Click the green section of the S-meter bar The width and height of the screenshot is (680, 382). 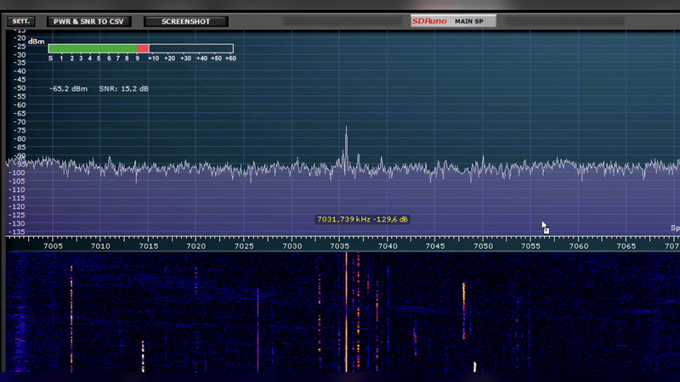point(92,48)
